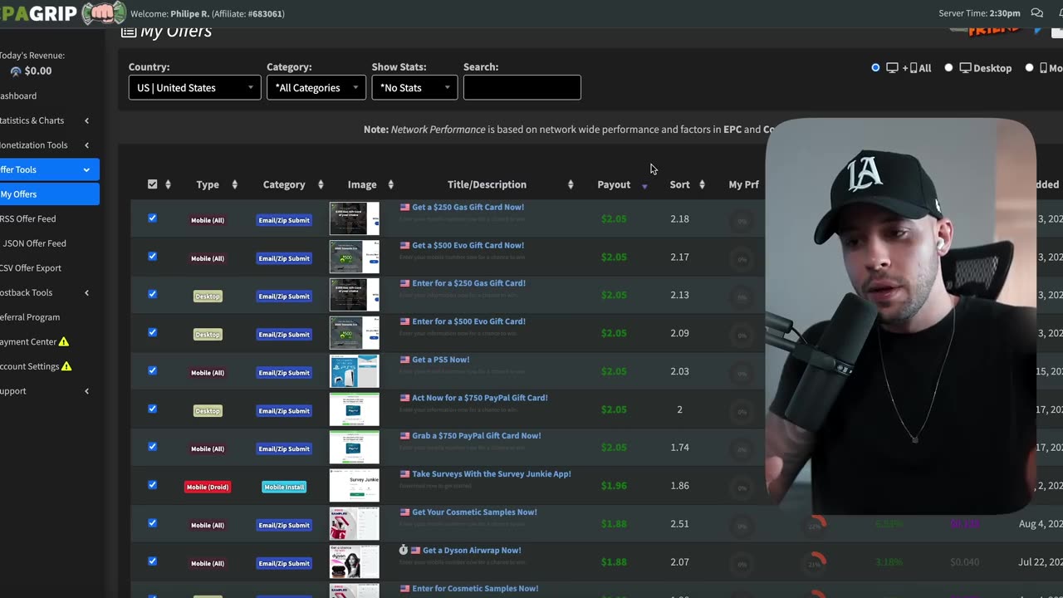1063x598 pixels.
Task: Uncheck the Get a PS5 Now row checkbox
Action: 152,370
